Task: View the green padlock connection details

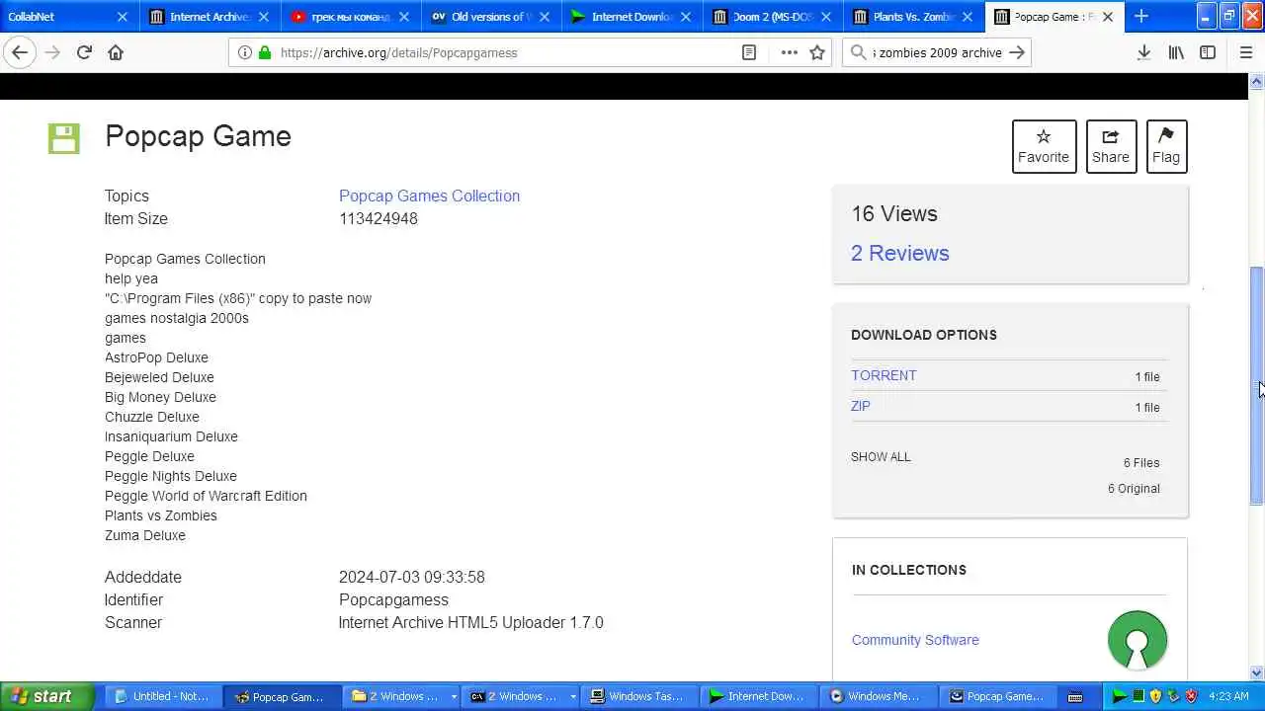Action: coord(264,52)
